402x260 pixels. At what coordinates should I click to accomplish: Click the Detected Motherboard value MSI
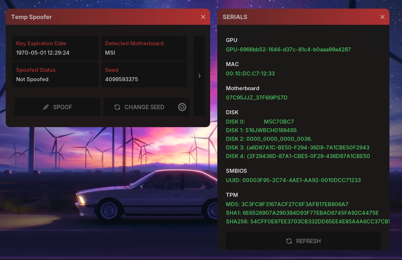pos(110,53)
